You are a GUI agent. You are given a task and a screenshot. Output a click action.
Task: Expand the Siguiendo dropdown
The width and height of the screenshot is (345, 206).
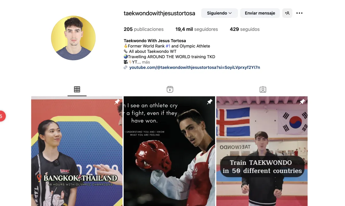tap(219, 13)
